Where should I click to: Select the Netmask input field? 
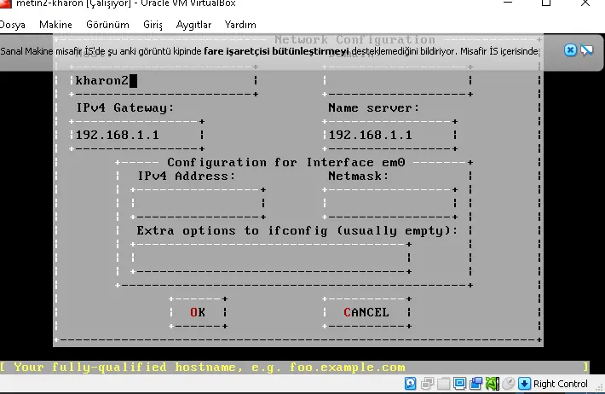click(x=389, y=204)
